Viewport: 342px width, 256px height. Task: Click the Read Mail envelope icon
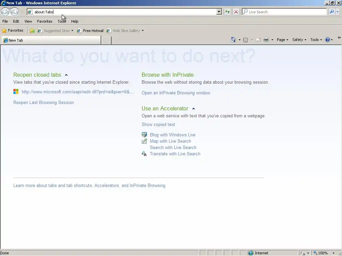258,40
